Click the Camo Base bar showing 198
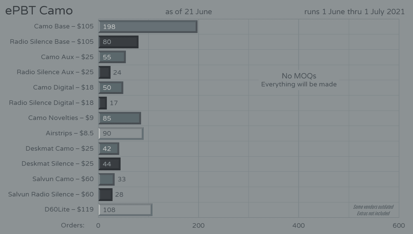This screenshot has height=234, width=413. click(148, 27)
